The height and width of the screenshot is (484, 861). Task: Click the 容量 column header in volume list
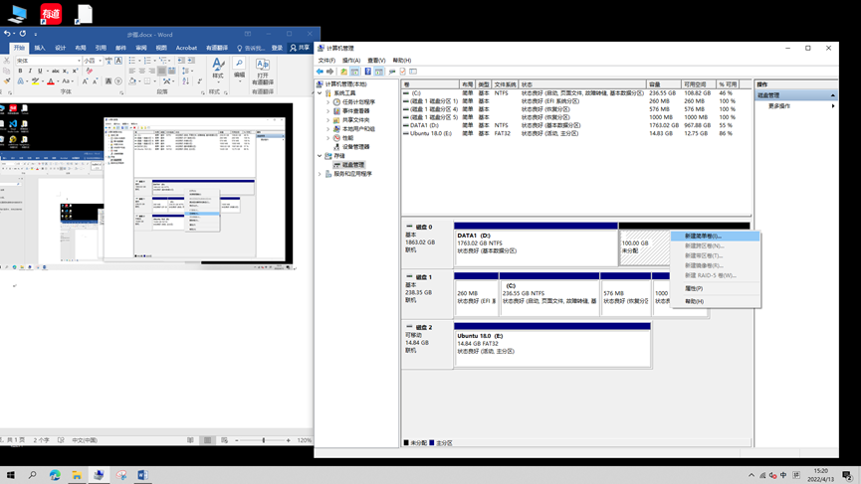pos(664,84)
